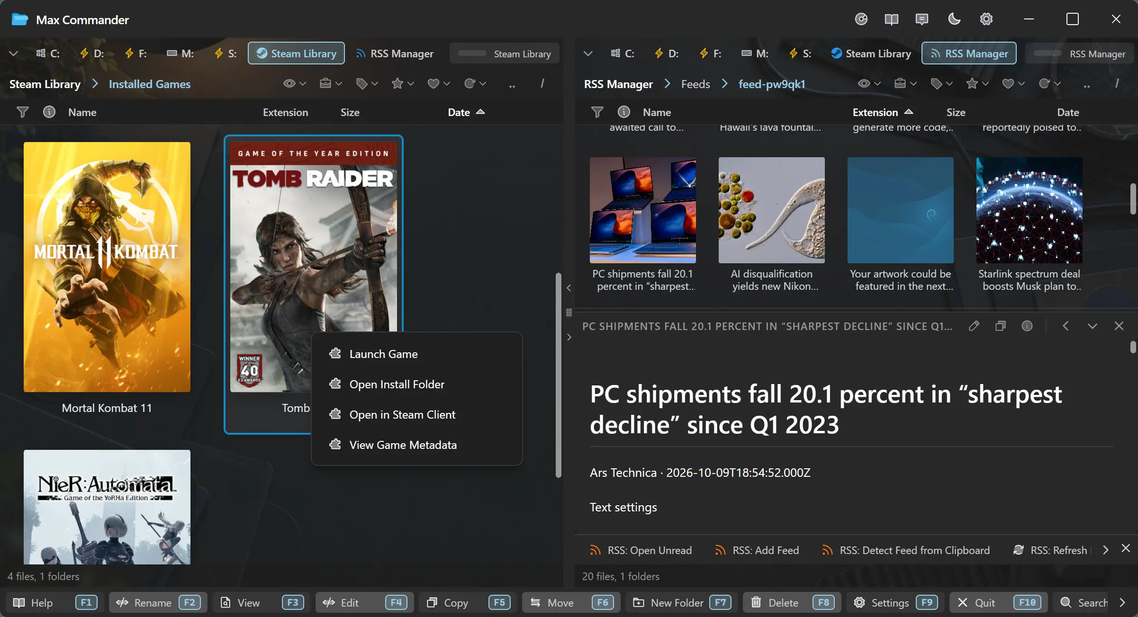The width and height of the screenshot is (1138, 617).
Task: Open Starlink spectrum deal article thumbnail
Action: [1029, 210]
